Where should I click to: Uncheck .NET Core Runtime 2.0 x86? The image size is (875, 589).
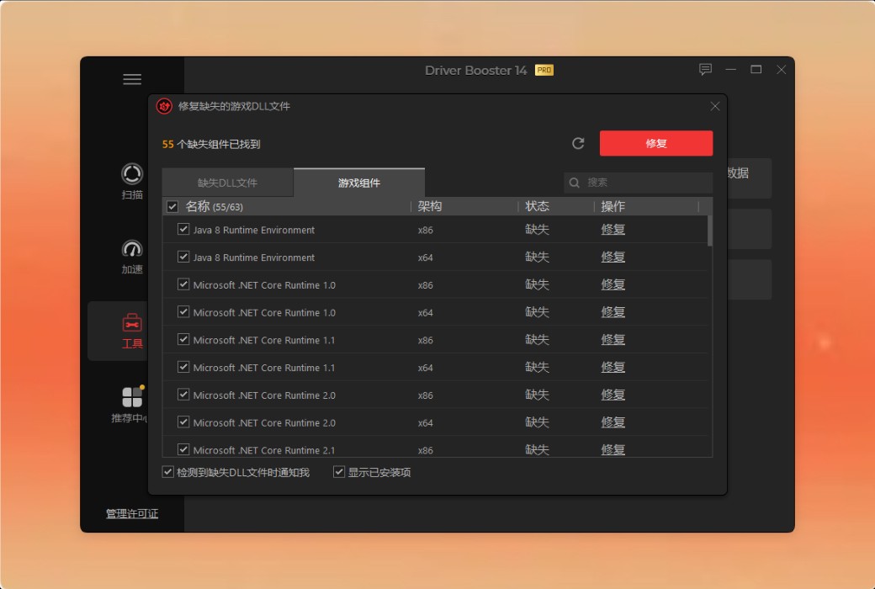183,394
